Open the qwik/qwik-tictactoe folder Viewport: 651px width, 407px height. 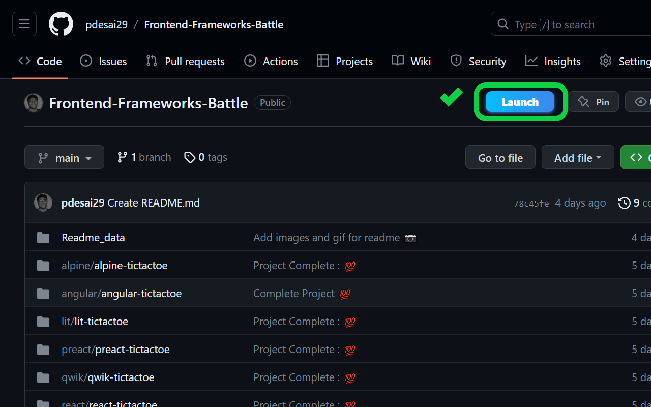[x=108, y=377]
